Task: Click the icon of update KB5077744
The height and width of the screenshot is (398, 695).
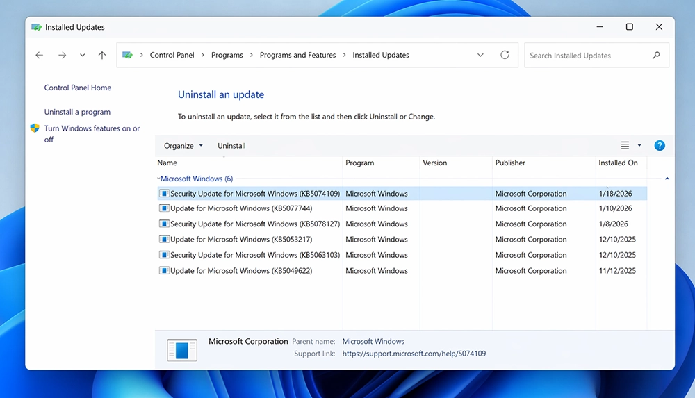Action: tap(164, 208)
